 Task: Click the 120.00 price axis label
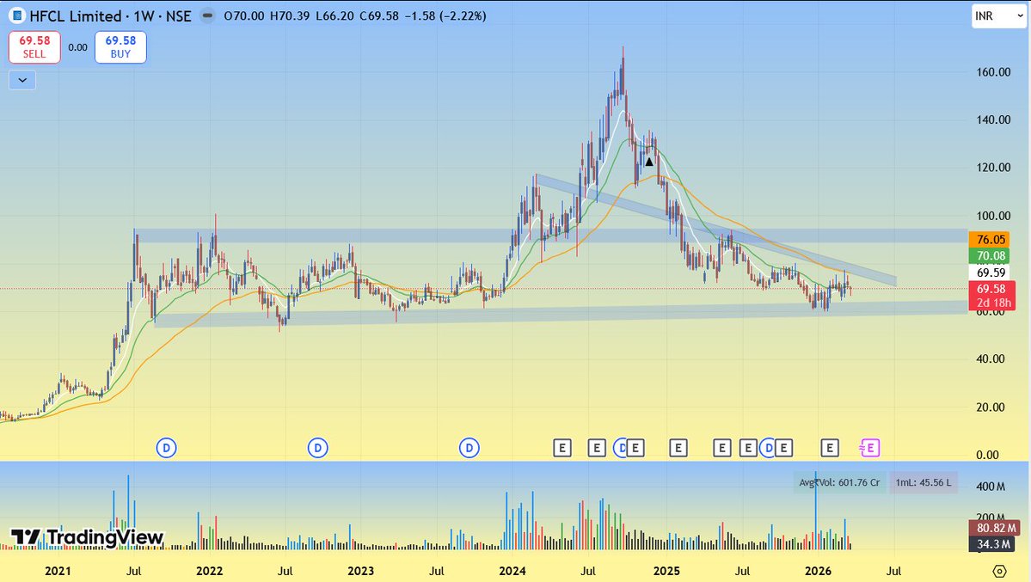click(993, 168)
